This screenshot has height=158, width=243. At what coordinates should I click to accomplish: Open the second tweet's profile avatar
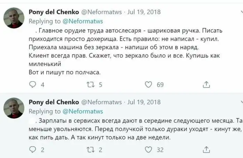[x=14, y=108]
